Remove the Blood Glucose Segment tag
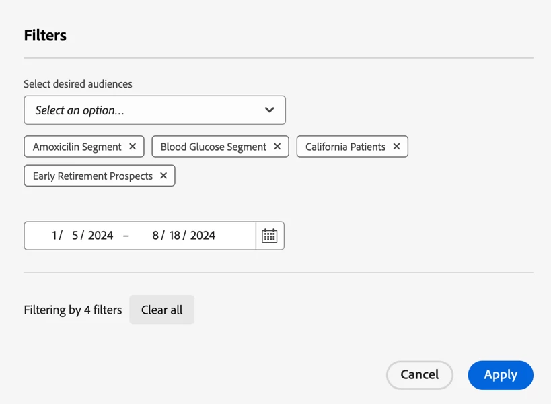The height and width of the screenshot is (404, 551). pyautogui.click(x=277, y=147)
